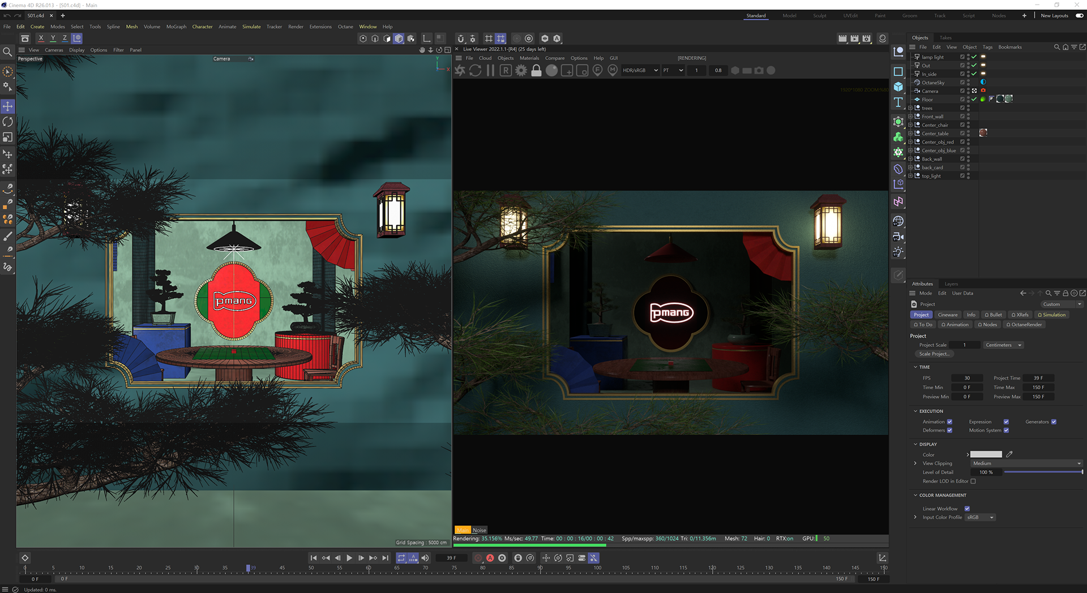Toggle enable checkmark for Floor object
The width and height of the screenshot is (1087, 593).
click(x=974, y=100)
